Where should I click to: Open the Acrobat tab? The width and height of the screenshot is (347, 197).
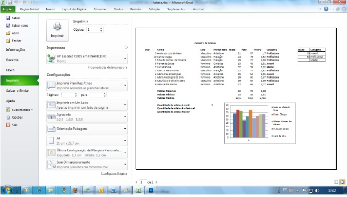click(x=198, y=9)
